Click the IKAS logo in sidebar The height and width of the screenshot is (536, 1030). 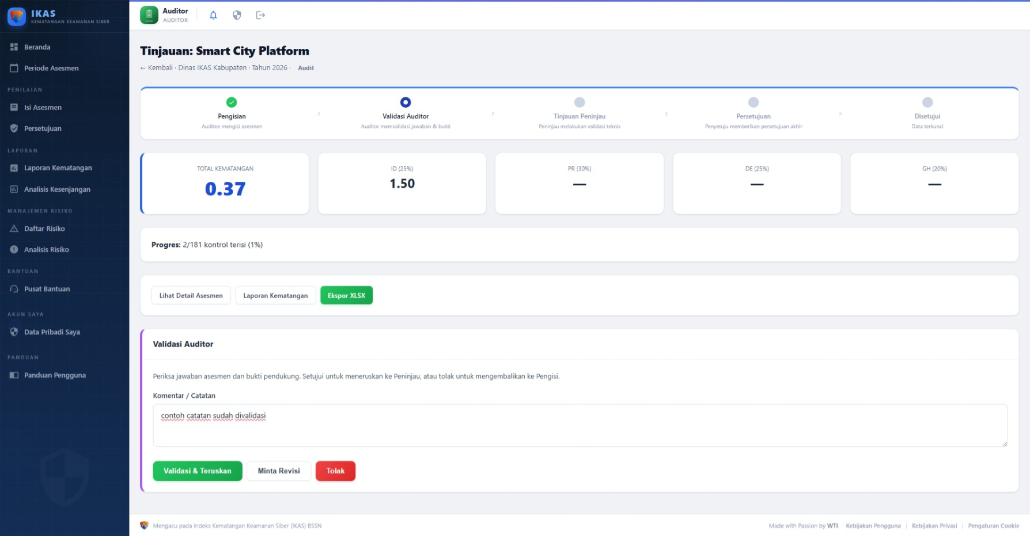17,17
